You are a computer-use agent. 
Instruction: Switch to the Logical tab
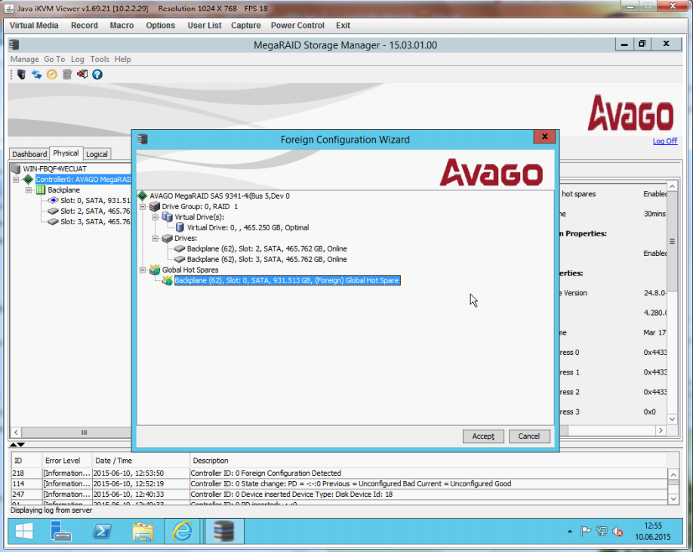97,154
